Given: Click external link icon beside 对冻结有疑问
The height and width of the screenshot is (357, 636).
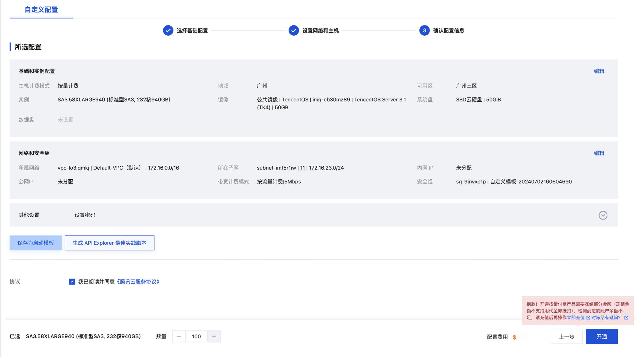Looking at the screenshot, I should point(626,318).
